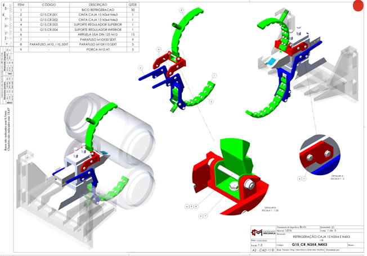Image resolution: width=367 pixels, height=256 pixels.
Task: Click the REFRIGERAÇÃO CAJA 15 N3X4 E N4X3 title
Action: coord(314,237)
